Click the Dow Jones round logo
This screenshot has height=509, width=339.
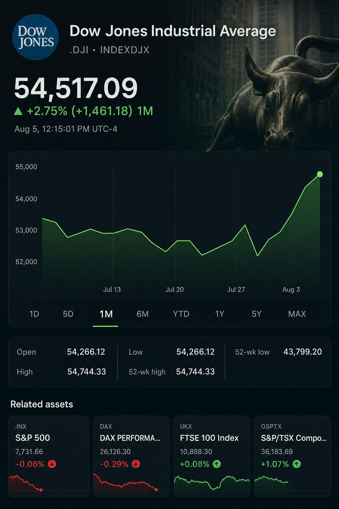[x=35, y=37]
